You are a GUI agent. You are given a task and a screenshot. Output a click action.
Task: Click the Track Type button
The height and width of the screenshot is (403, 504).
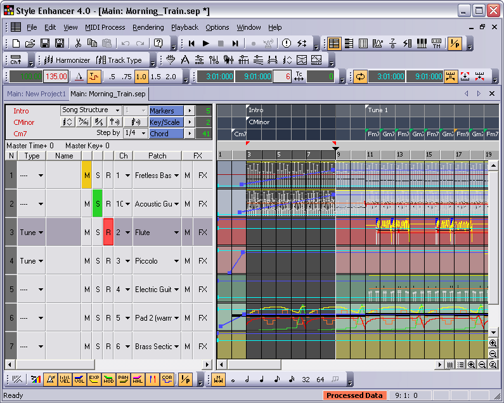pyautogui.click(x=120, y=60)
